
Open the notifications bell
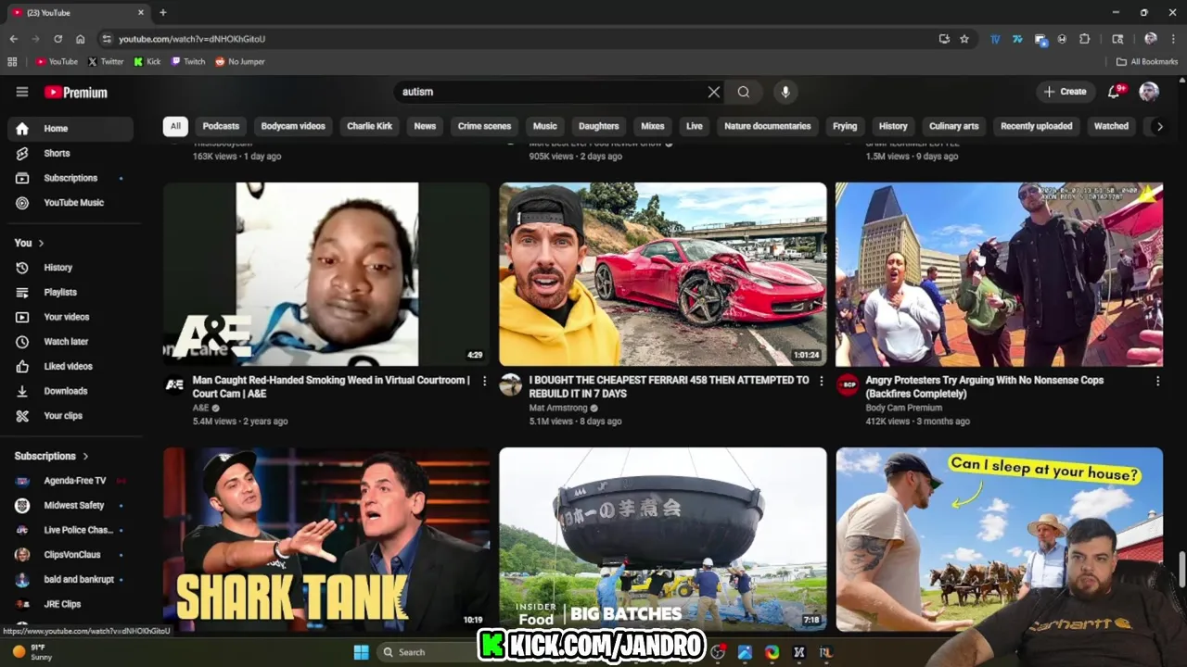(x=1115, y=92)
